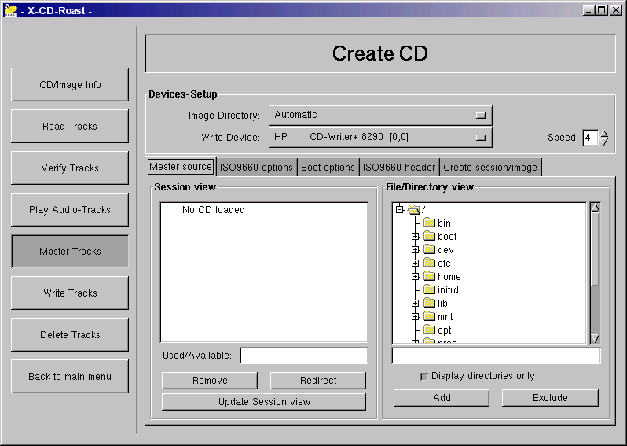Close the X-CD-Roast window

tap(615, 10)
